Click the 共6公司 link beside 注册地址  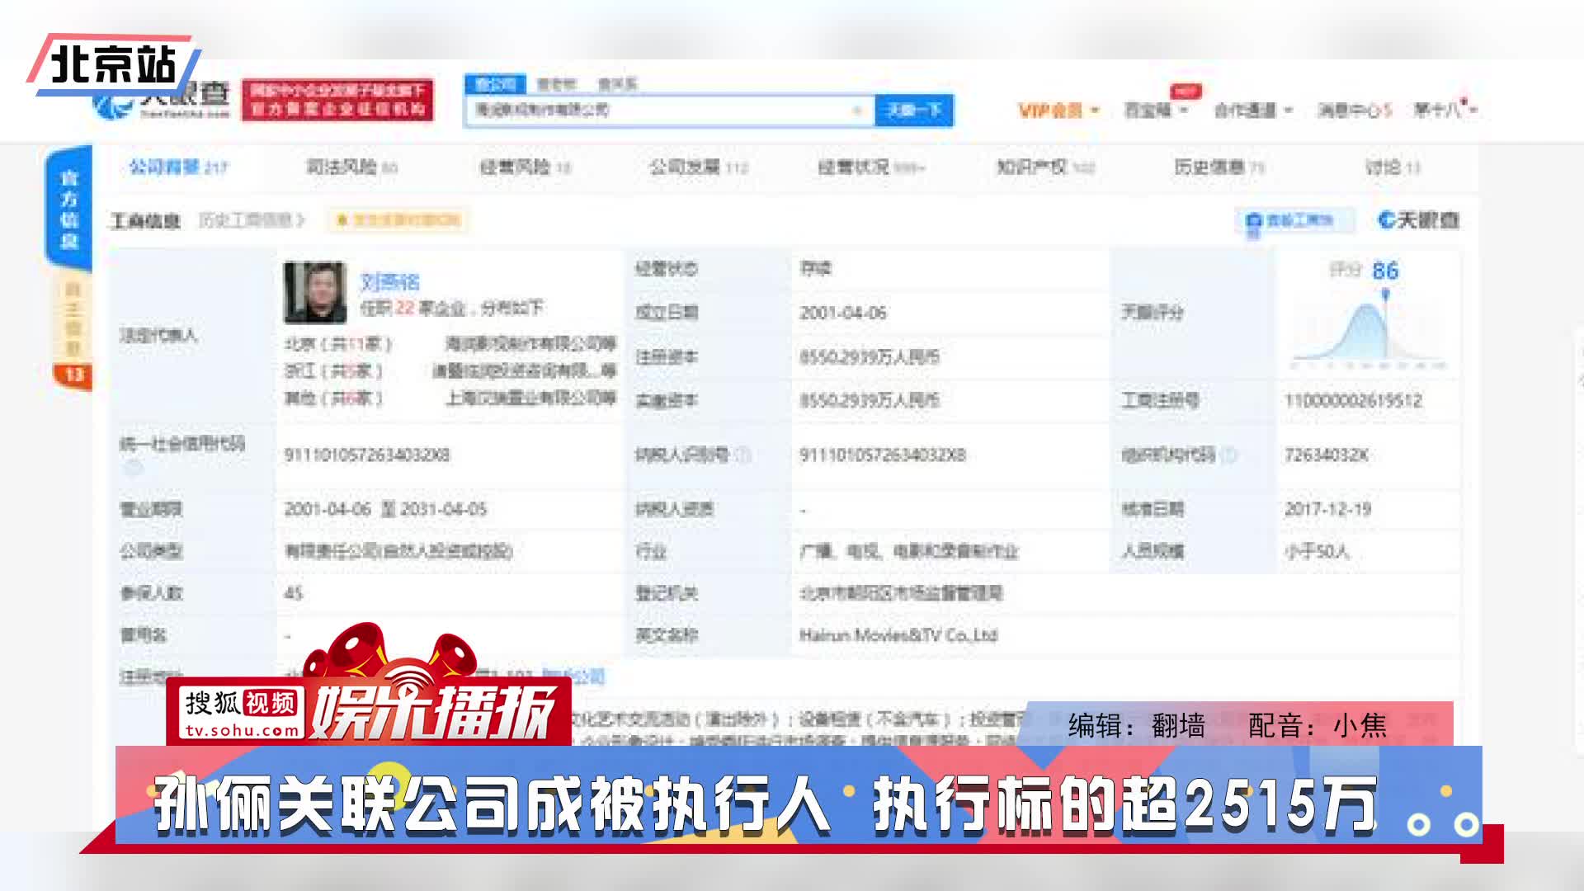coord(577,676)
